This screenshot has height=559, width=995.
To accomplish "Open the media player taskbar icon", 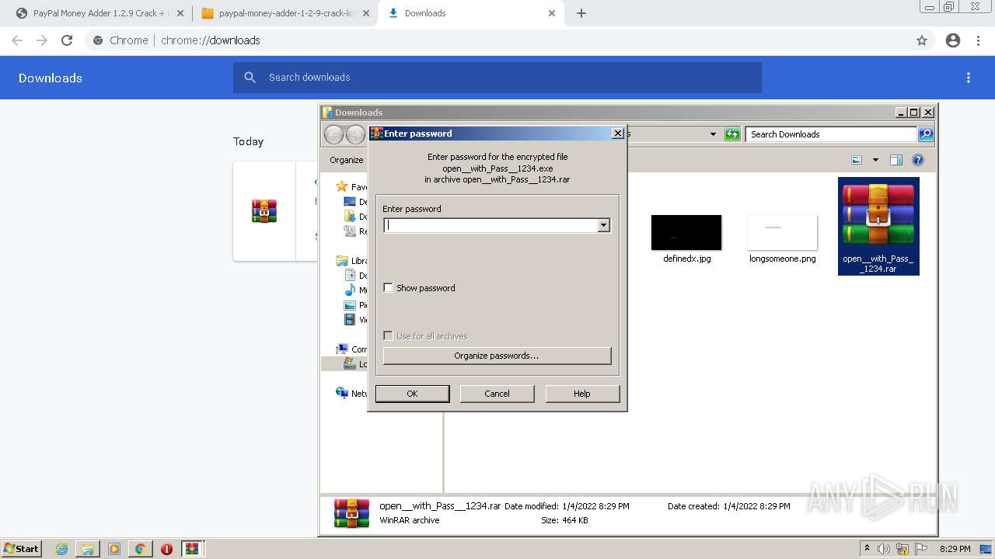I will click(114, 549).
